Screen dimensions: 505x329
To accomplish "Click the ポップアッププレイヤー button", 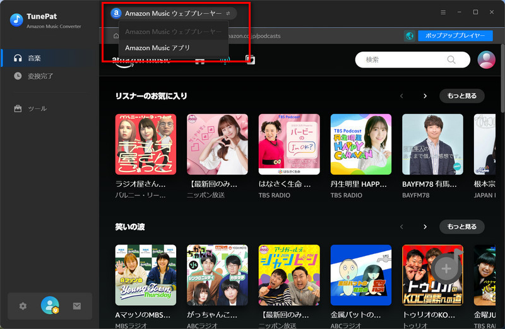I will point(455,36).
